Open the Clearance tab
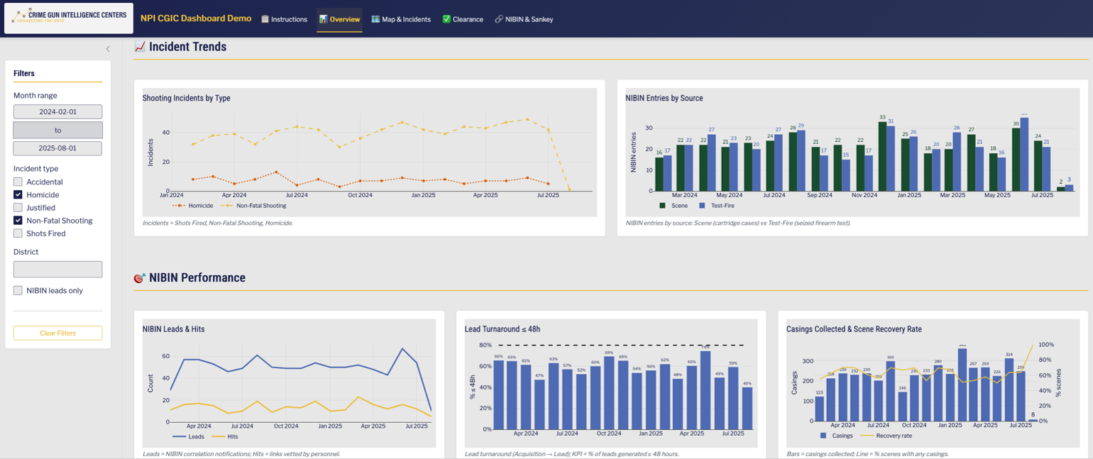This screenshot has height=459, width=1093. [463, 19]
